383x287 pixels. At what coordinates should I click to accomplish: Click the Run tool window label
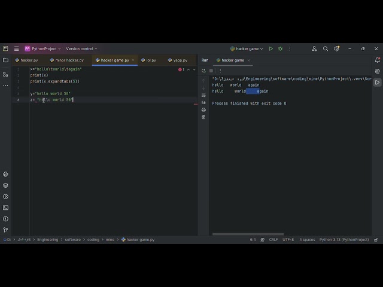pos(205,60)
